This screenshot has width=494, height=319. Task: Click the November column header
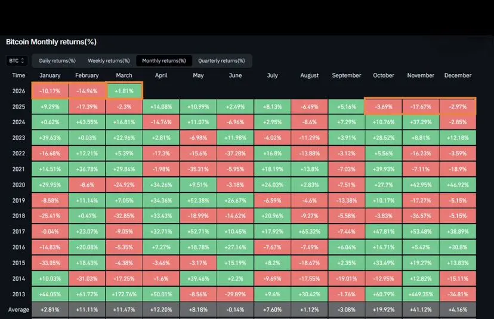[421, 75]
